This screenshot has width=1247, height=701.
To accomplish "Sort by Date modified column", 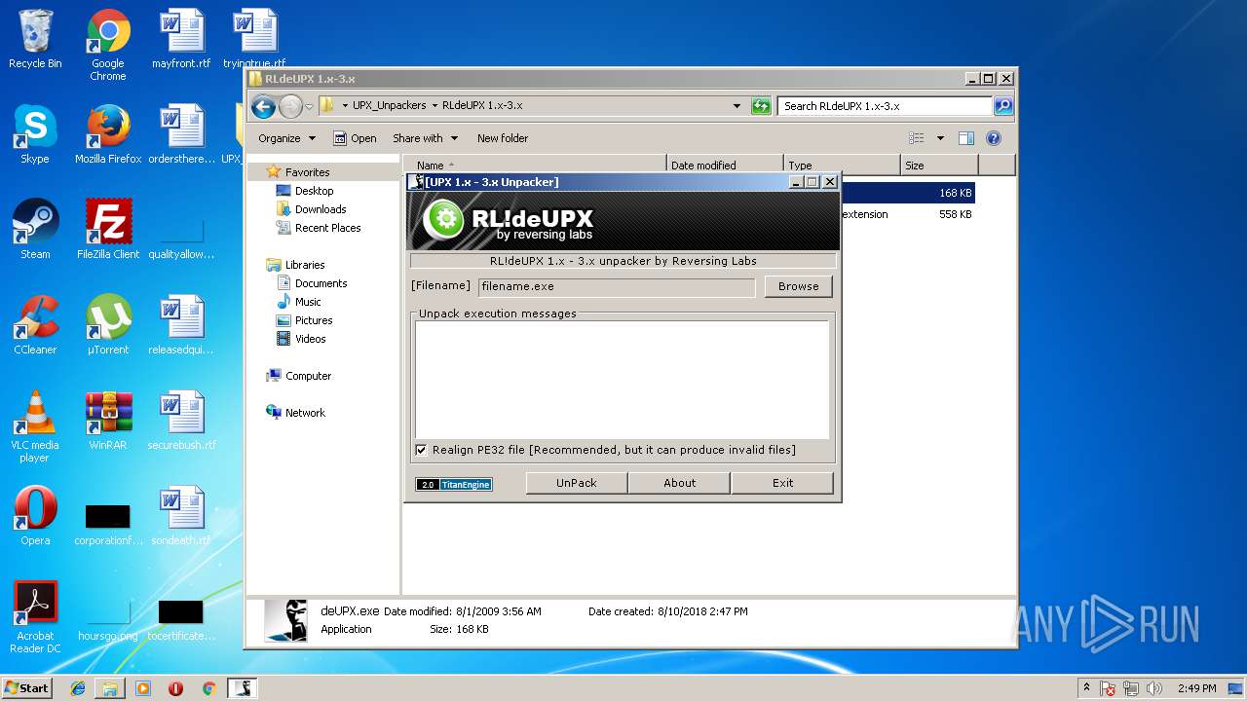I will (x=725, y=166).
